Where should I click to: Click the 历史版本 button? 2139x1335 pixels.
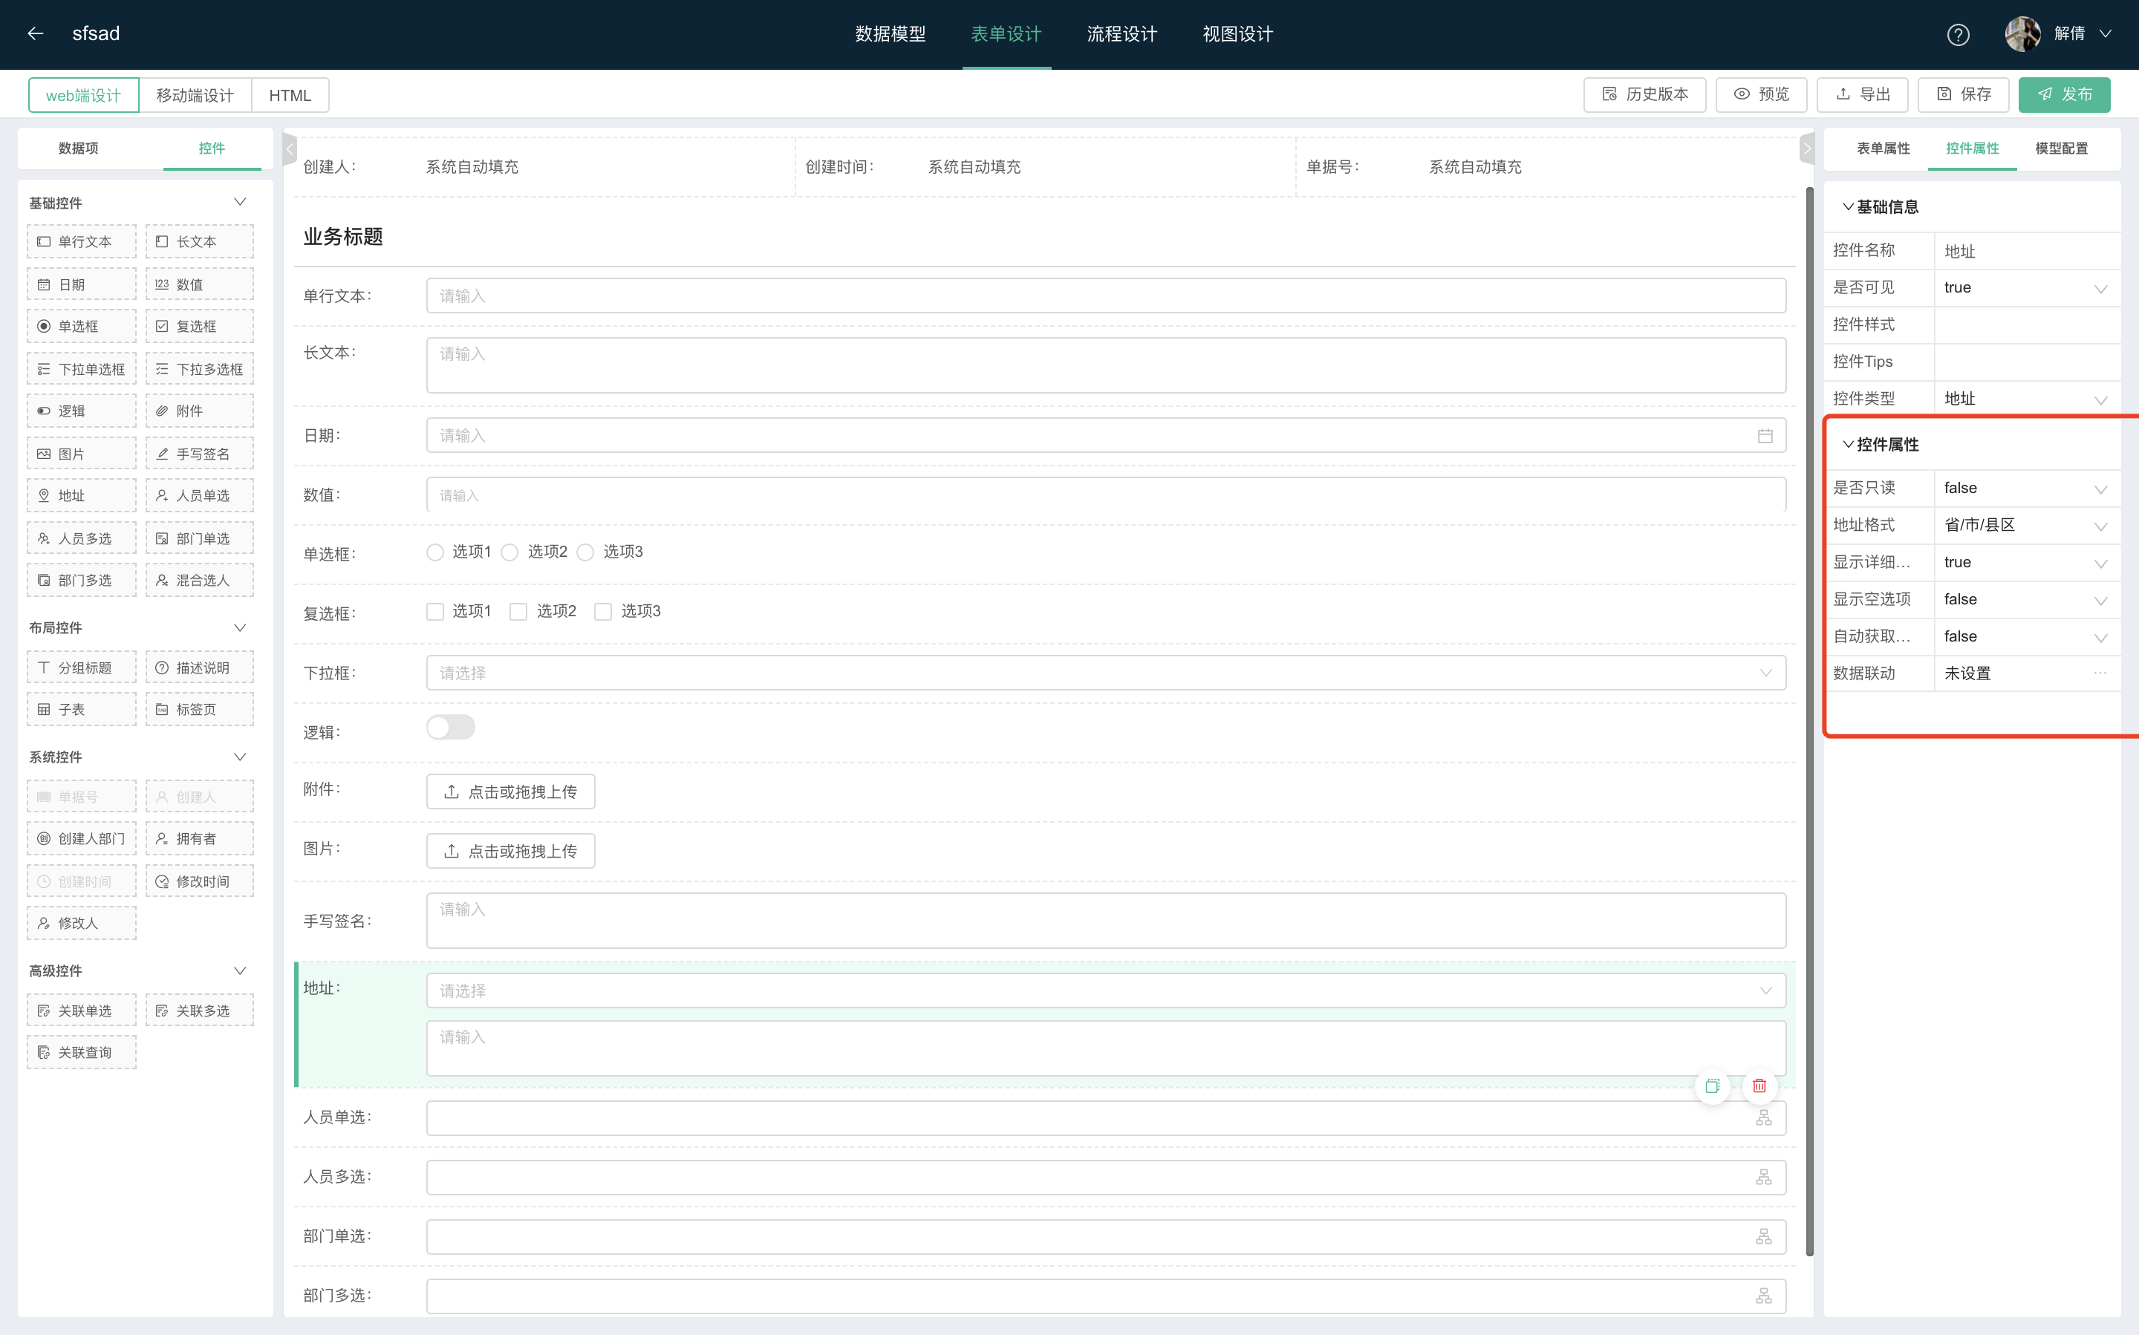tap(1645, 94)
